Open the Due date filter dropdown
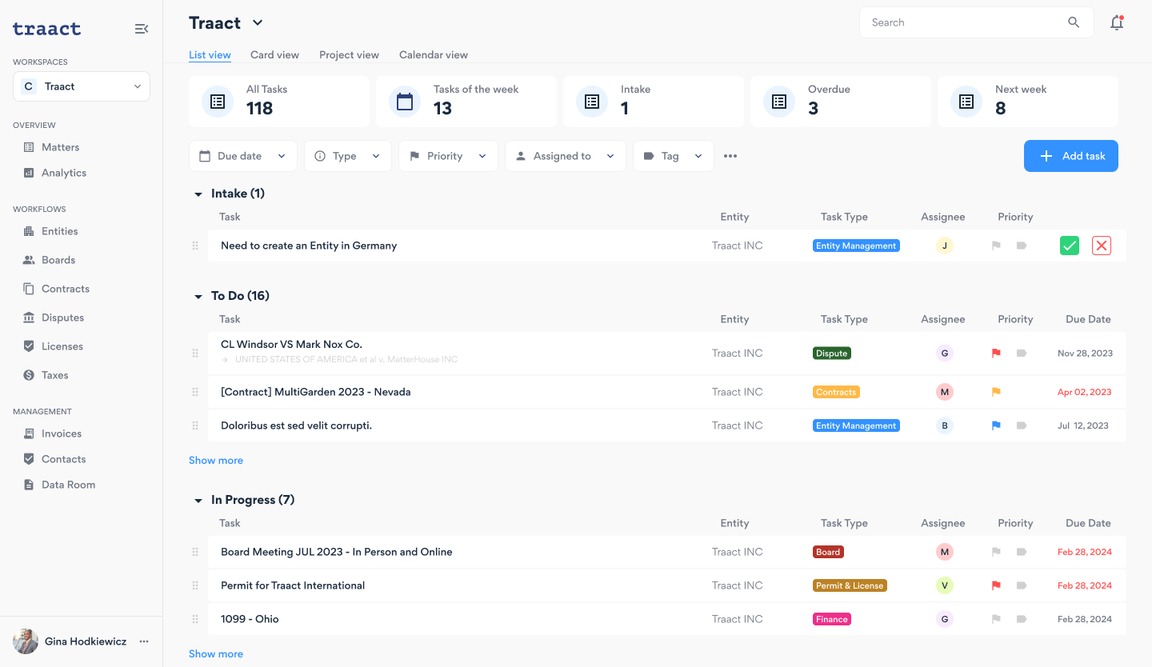The image size is (1152, 667). 242,156
